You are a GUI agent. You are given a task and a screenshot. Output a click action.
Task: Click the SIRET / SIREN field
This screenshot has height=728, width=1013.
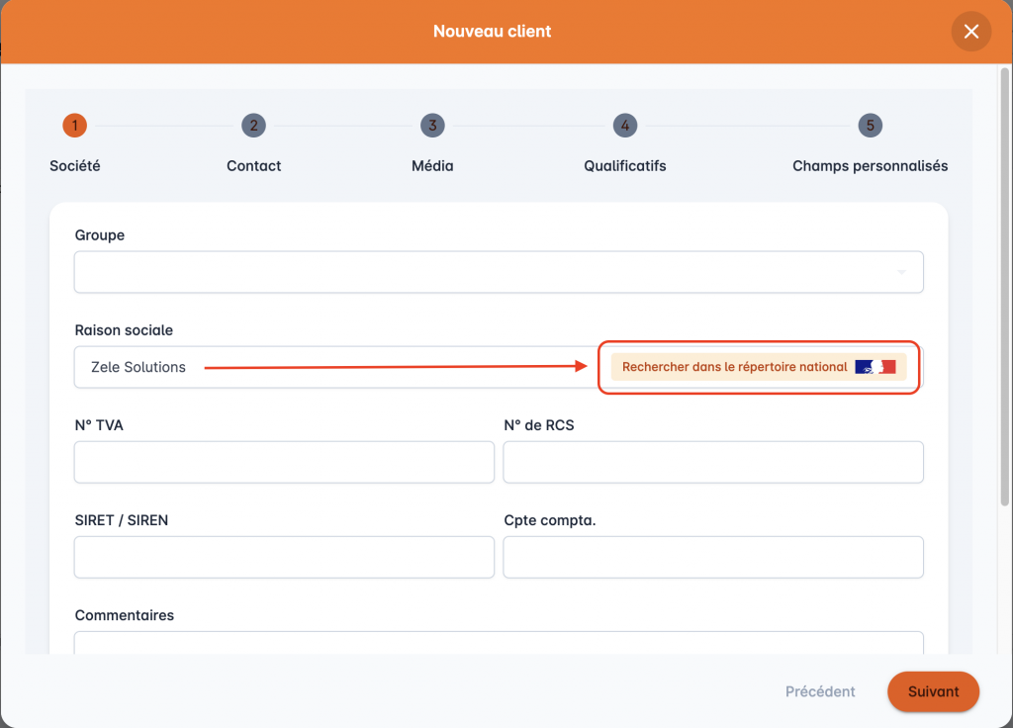(x=284, y=557)
